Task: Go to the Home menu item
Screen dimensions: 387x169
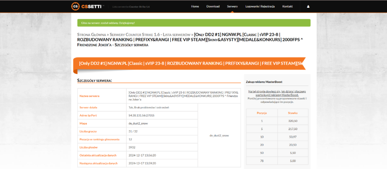Action: point(195,7)
